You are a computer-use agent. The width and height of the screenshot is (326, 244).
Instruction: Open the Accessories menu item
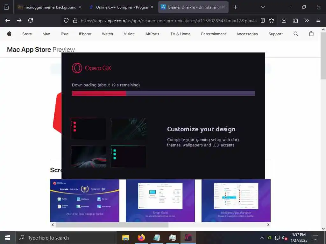pyautogui.click(x=247, y=34)
